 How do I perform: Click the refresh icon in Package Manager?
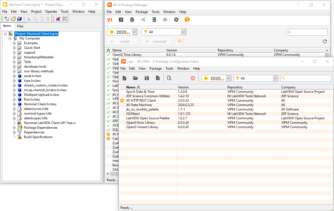tap(325, 41)
